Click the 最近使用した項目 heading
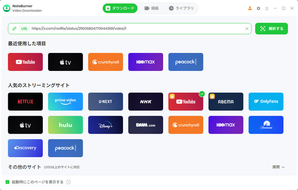This screenshot has width=298, height=190. 27,44
